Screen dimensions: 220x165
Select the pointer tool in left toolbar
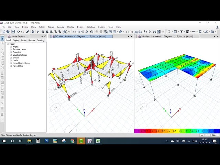[2, 38]
